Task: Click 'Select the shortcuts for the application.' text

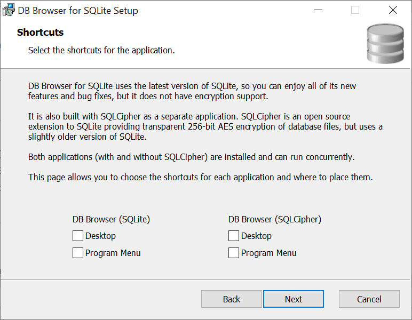Action: [x=101, y=50]
